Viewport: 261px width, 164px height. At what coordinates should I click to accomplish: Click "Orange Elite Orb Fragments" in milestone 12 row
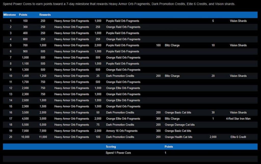[x=123, y=88]
